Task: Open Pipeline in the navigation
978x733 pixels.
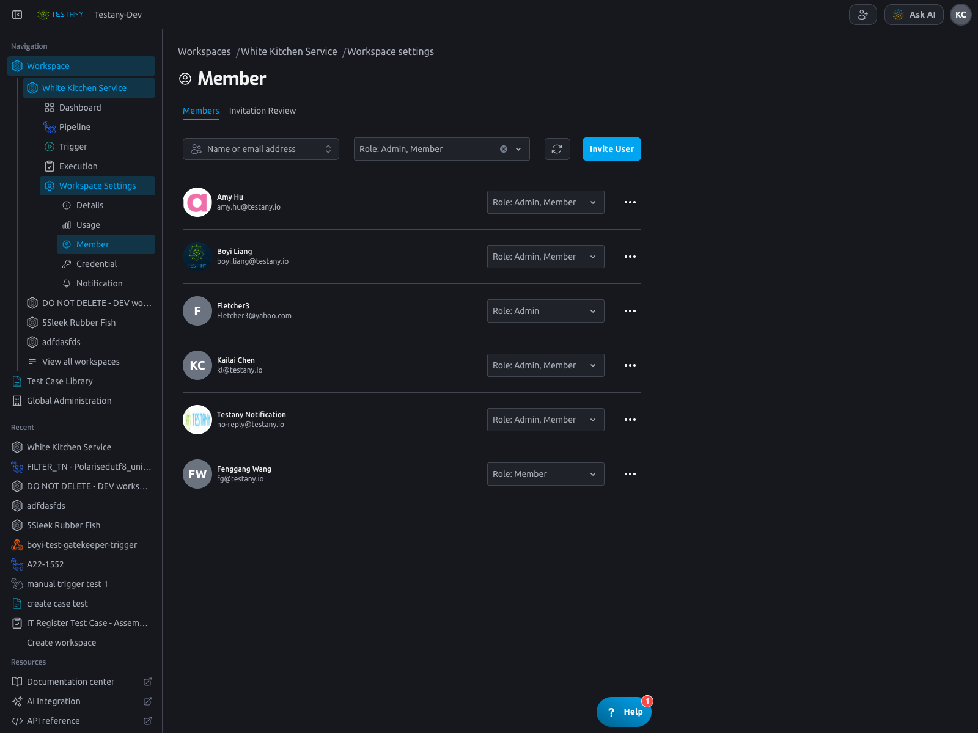Action: click(97, 127)
